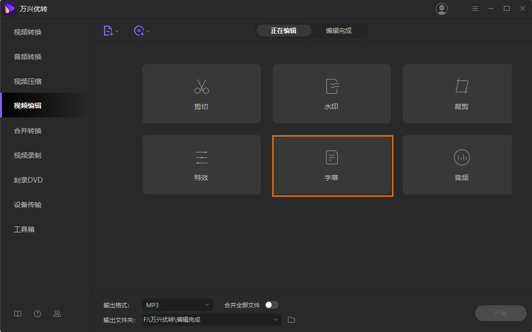Screen dimensions: 532x332
Task: Click the help question mark icon
Action: coord(37,314)
